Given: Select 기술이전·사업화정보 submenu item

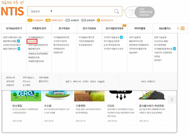Looking at the screenshot, I should (163, 53).
